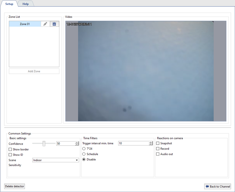Select the 7*24 time filter option
Screen dimensions: 235x192
pos(84,149)
